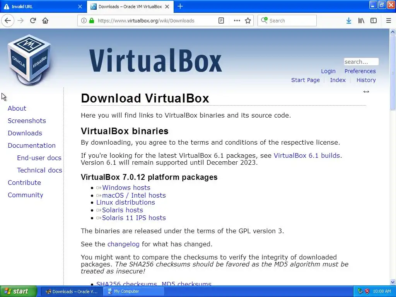Toggle Reader View in address bar
This screenshot has height=297, width=396.
pos(221,21)
